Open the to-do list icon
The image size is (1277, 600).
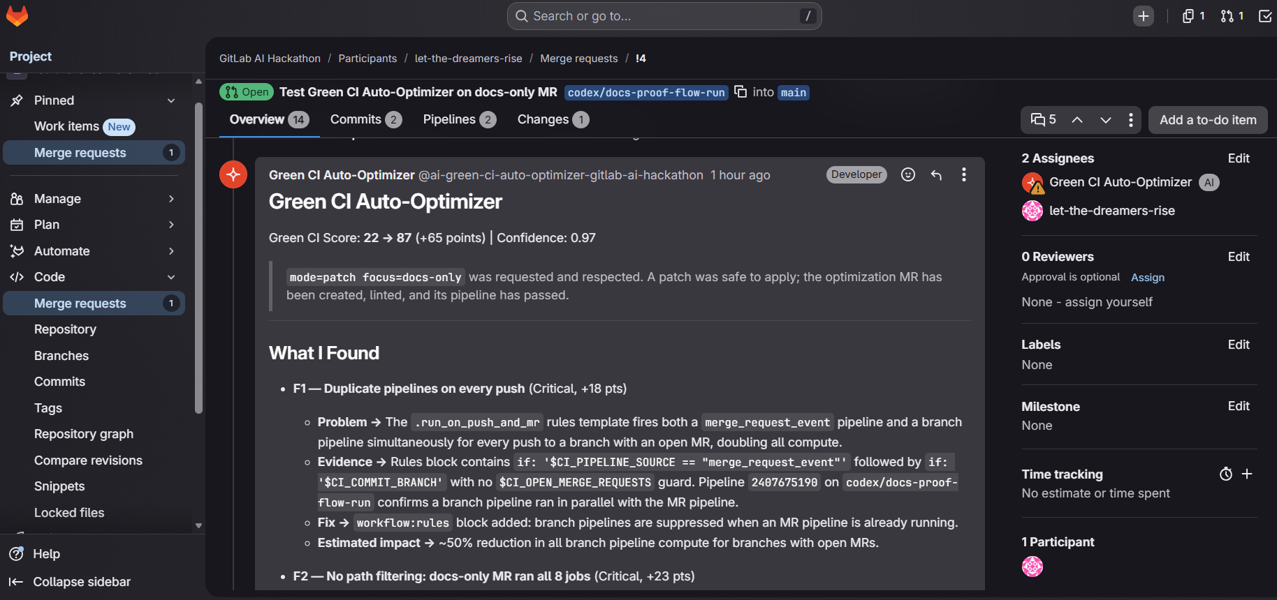[x=1265, y=16]
